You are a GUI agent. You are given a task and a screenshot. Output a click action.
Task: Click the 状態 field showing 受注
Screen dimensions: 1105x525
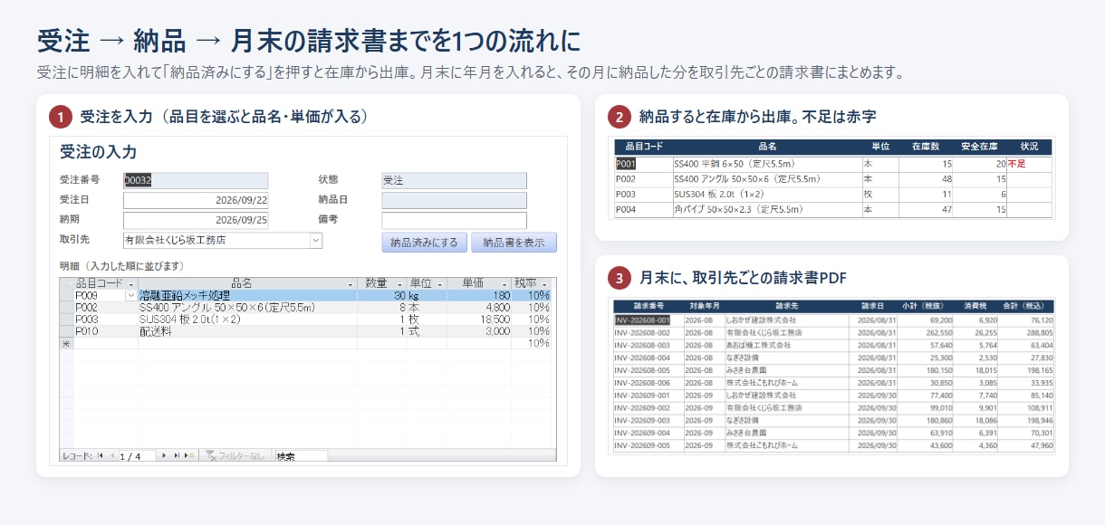click(x=454, y=180)
